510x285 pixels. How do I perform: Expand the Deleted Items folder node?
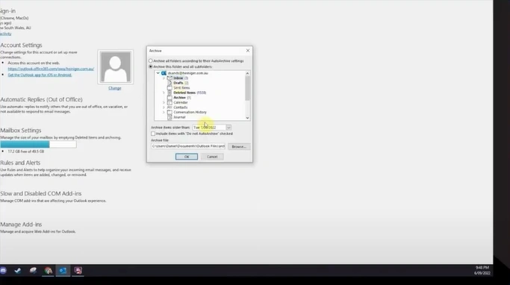[164, 93]
